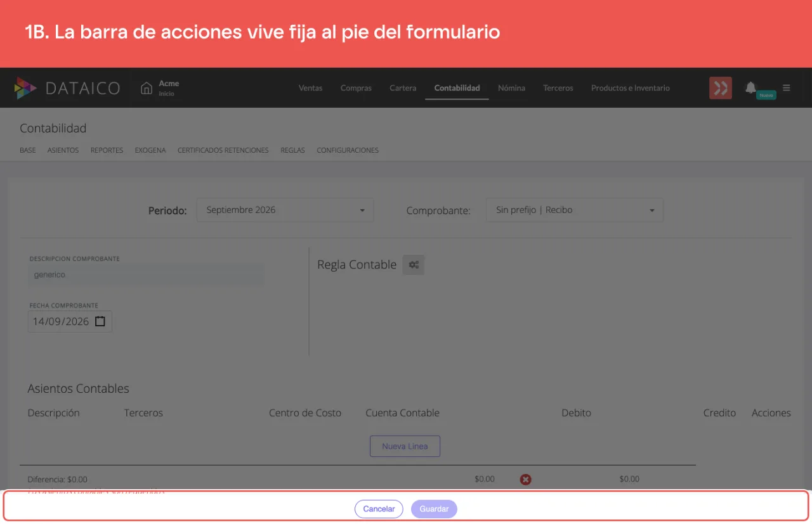Click the Regla Contable gears icon
The height and width of the screenshot is (524, 812).
[x=414, y=265]
